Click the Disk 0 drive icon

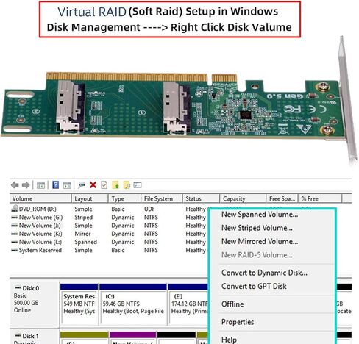click(18, 288)
